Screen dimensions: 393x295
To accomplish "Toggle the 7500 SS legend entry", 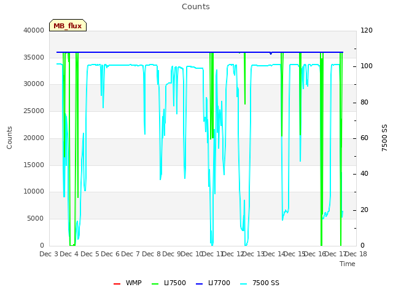I will click(260, 283).
